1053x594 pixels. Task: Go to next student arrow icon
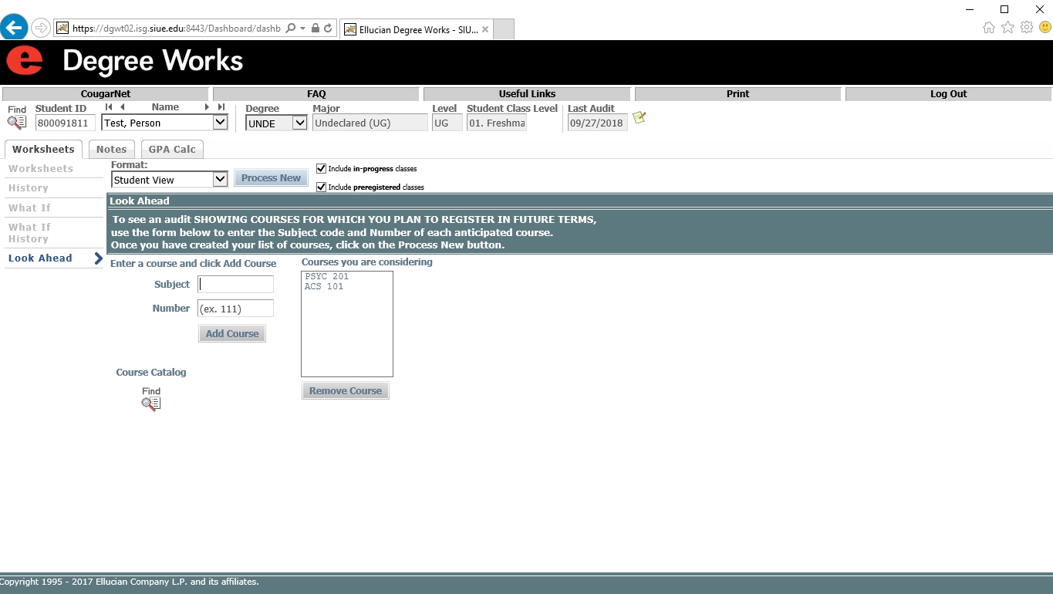pos(207,107)
